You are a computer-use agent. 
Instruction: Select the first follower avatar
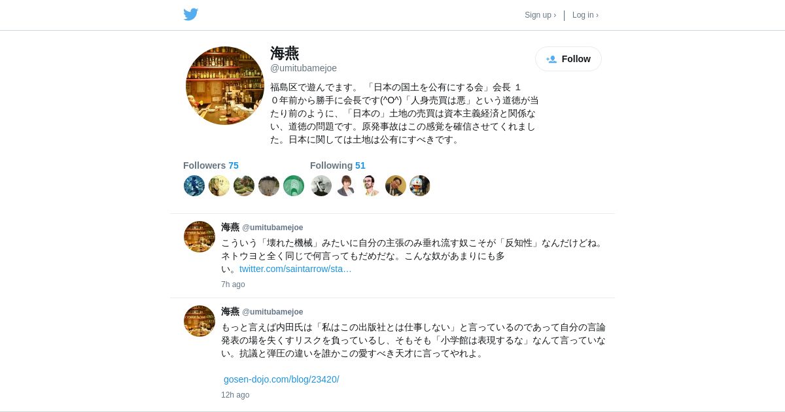pos(194,186)
